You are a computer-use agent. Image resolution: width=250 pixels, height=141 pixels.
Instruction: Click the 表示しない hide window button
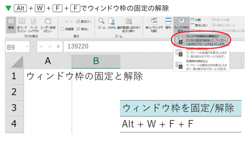[x=199, y=25]
